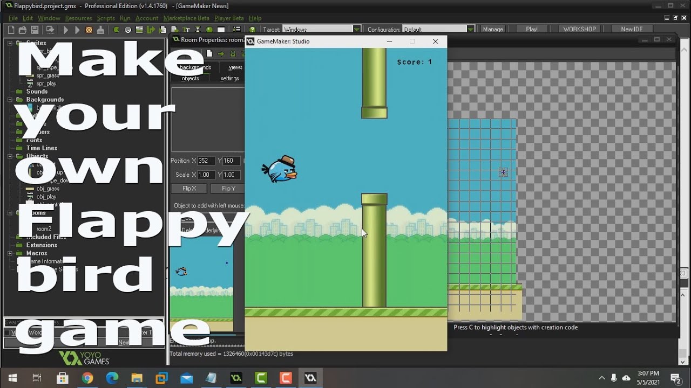Select the Time Lines folder in the tree
Image resolution: width=691 pixels, height=388 pixels.
point(42,148)
